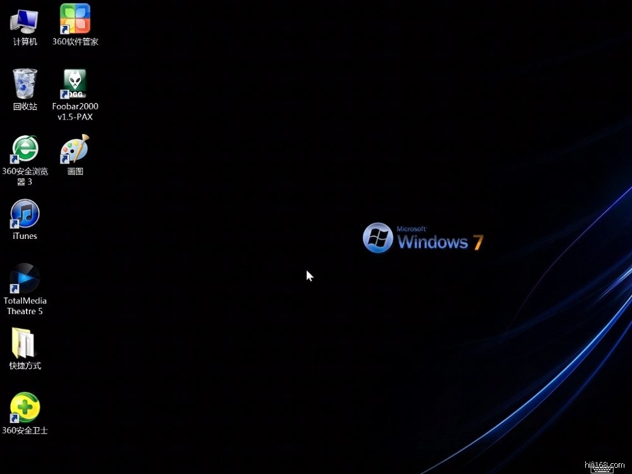632x474 pixels.
Task: Select the 回收站 Recycle Bin icon
Action: click(x=25, y=83)
